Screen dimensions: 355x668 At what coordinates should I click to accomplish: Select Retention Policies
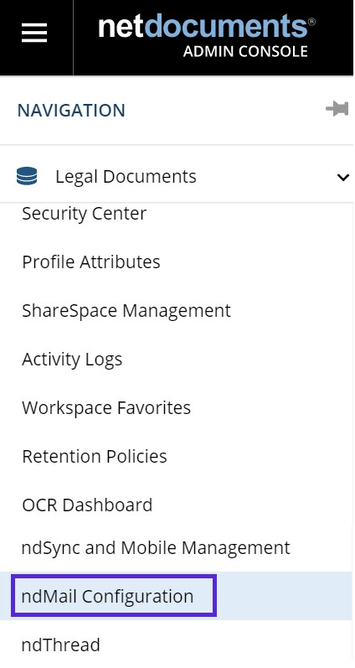[x=95, y=457]
